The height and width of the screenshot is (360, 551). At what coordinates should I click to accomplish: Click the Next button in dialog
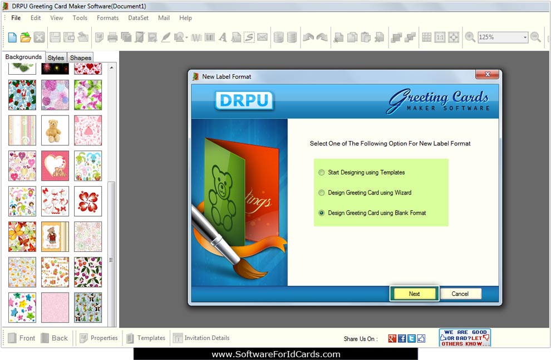click(414, 294)
